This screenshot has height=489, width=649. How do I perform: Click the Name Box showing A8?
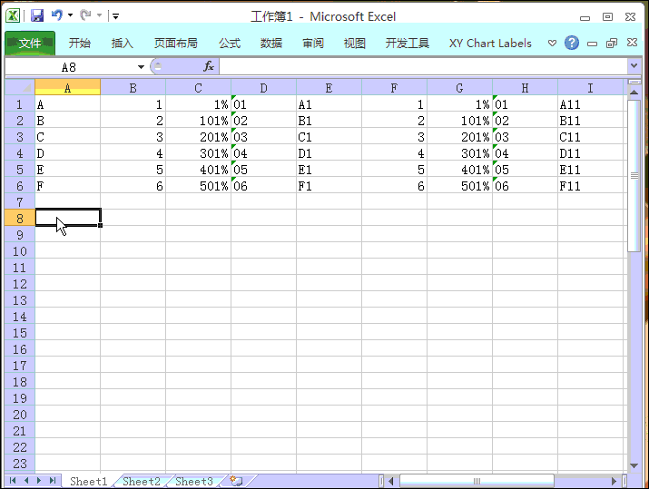pos(69,66)
